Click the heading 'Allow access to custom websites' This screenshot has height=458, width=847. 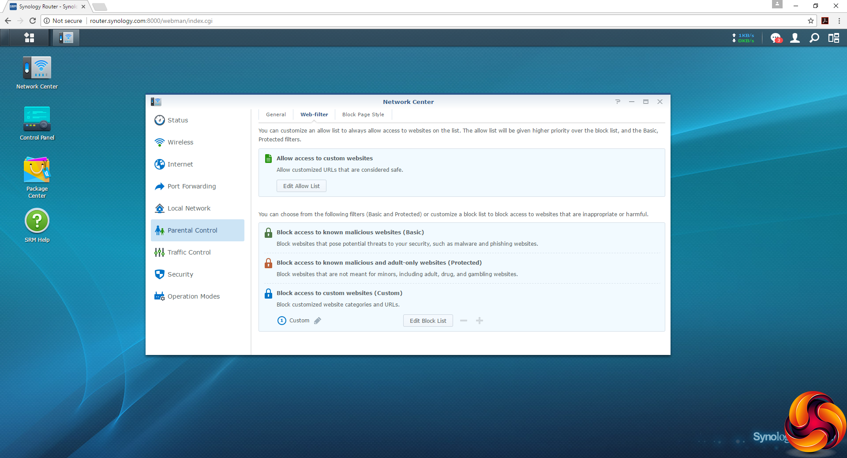point(325,159)
